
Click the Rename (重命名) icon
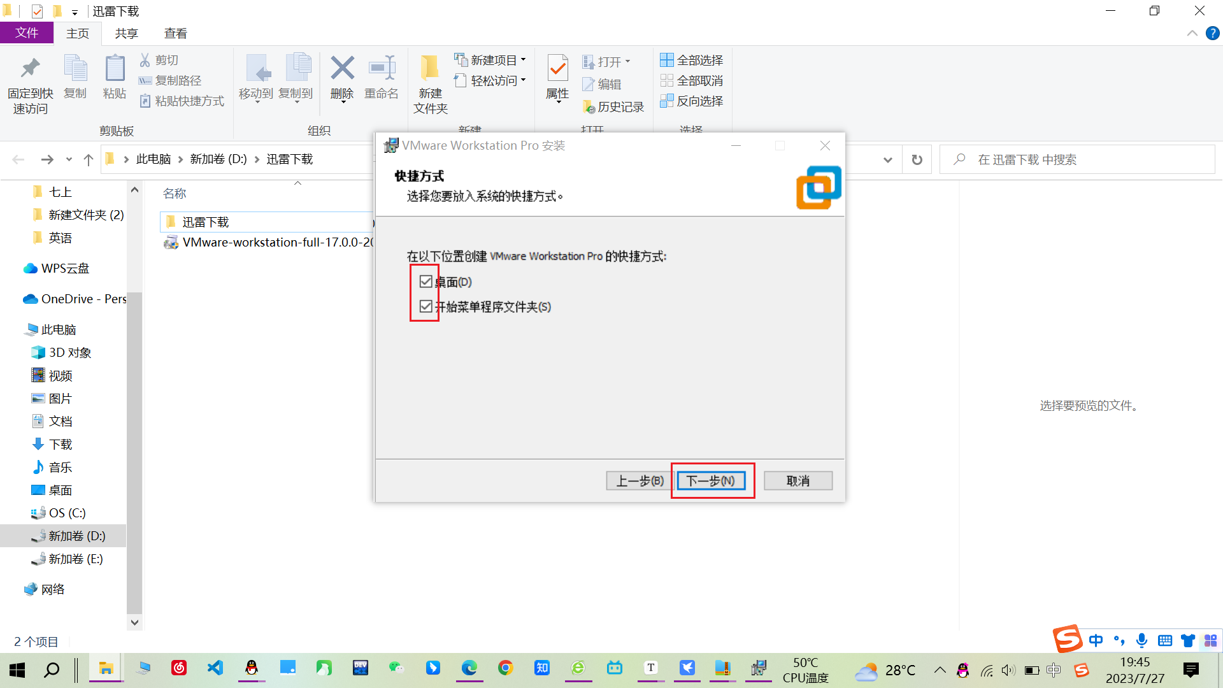tap(382, 68)
